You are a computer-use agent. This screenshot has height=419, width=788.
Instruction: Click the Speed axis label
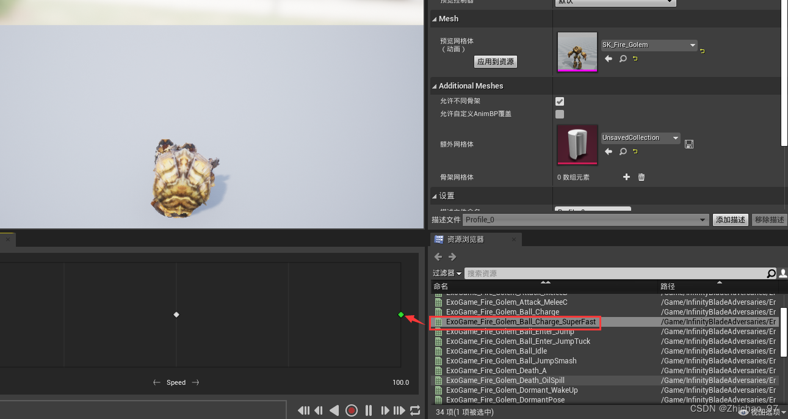tap(176, 382)
